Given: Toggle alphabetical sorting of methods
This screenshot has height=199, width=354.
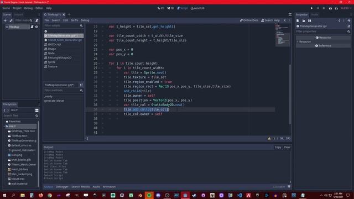Looking at the screenshot, I should (81, 85).
